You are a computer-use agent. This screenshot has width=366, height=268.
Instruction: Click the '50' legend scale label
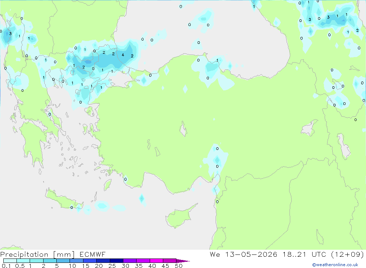(x=179, y=266)
